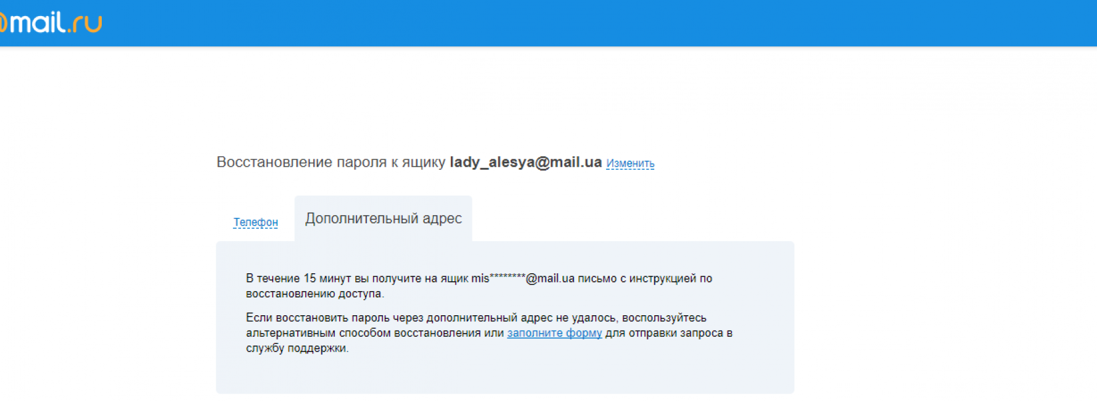Image resolution: width=1097 pixels, height=401 pixels.
Task: Open the 'заполните форму' support link
Action: (554, 333)
